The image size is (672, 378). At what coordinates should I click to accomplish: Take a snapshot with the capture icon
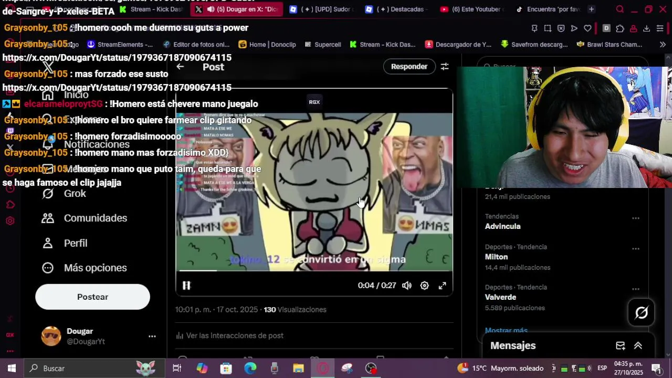point(548,28)
